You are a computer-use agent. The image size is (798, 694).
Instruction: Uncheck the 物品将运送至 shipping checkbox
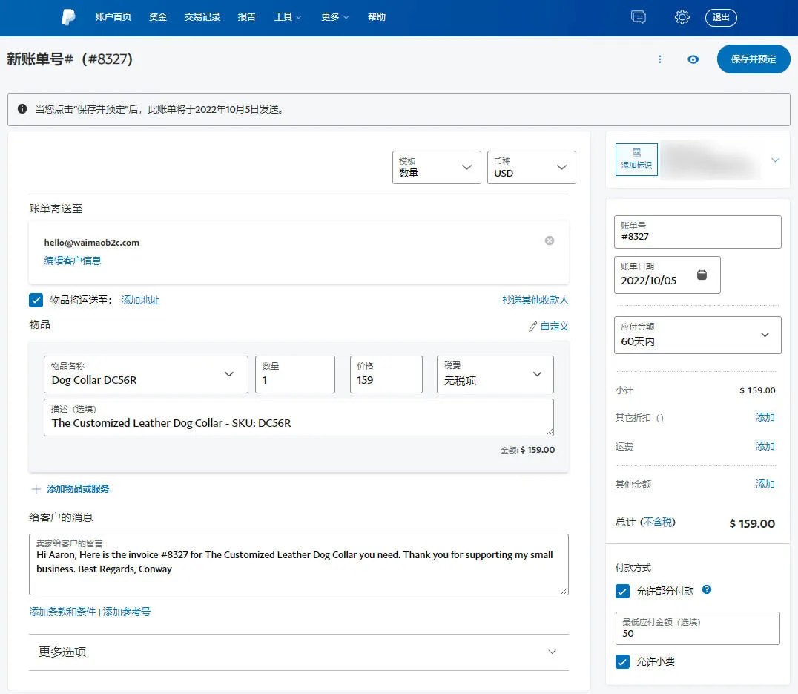(36, 301)
